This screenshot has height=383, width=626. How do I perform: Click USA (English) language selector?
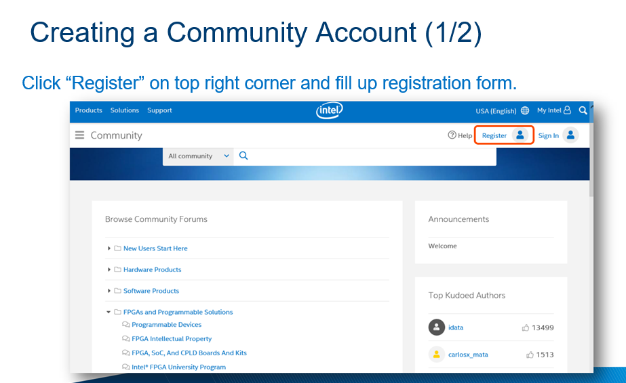click(x=496, y=111)
